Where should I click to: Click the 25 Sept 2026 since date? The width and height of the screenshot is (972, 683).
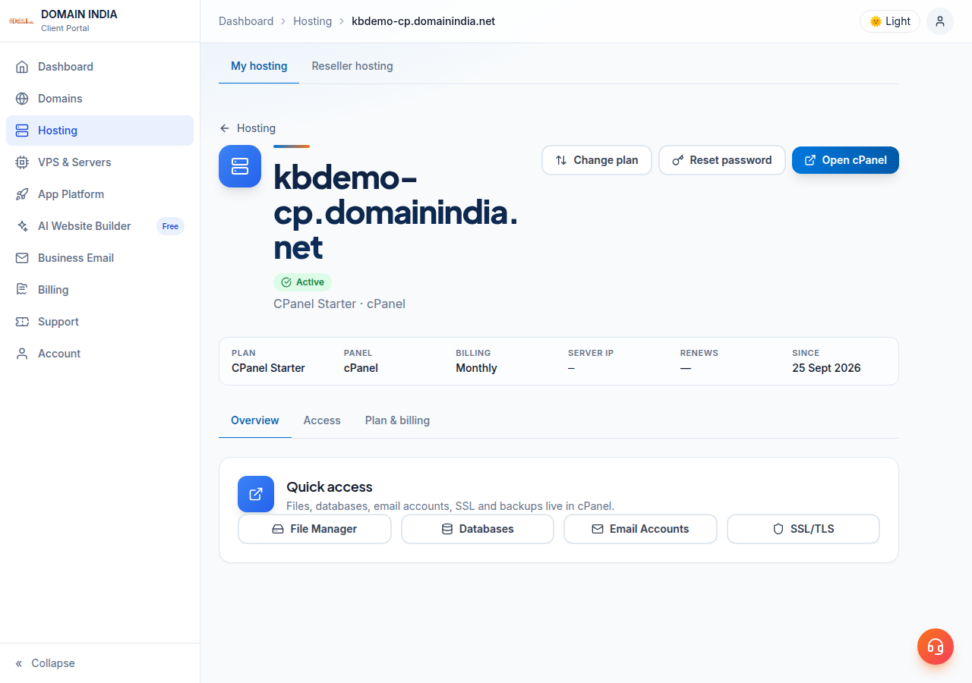pos(826,368)
